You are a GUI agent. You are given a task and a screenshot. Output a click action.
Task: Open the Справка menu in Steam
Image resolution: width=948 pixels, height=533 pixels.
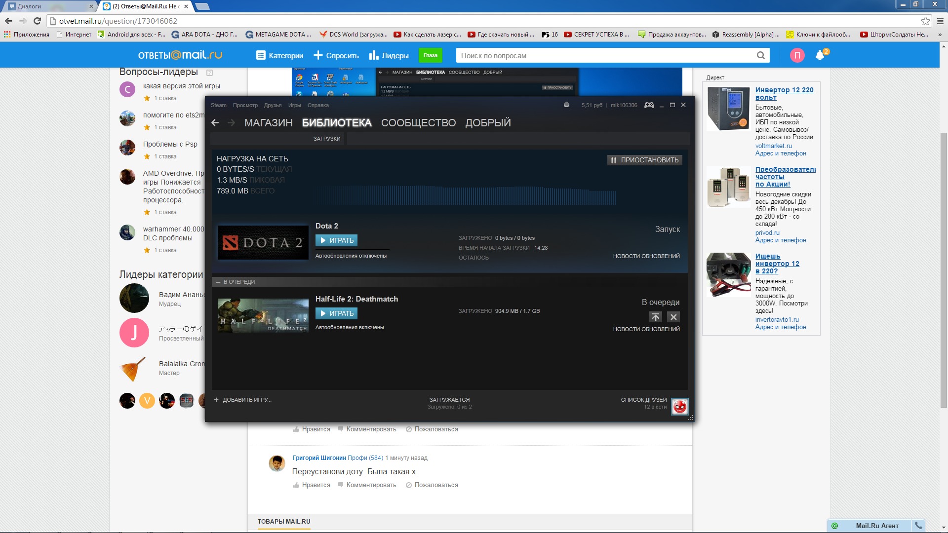click(x=318, y=105)
